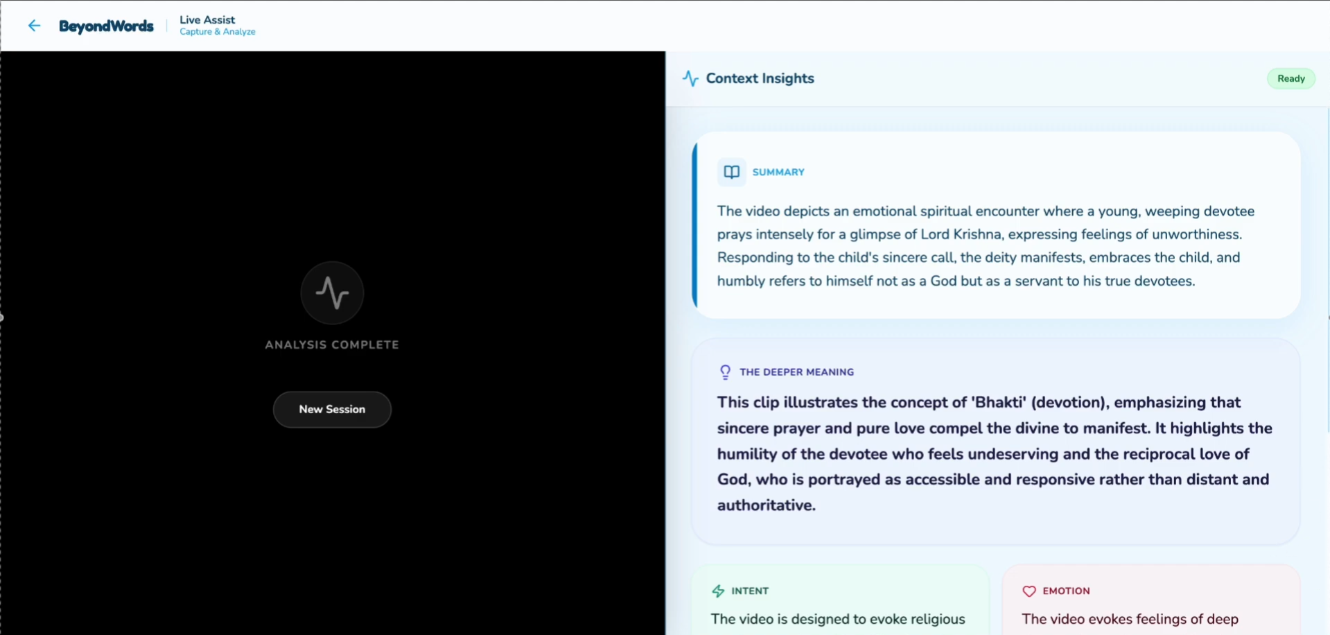This screenshot has height=635, width=1330.
Task: Click the INTENT label
Action: 750,591
